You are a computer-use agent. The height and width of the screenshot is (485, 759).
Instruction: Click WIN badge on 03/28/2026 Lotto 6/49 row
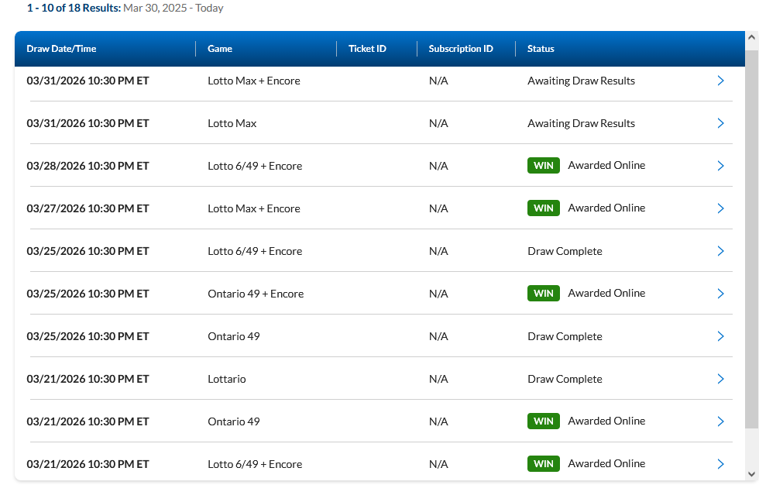544,166
